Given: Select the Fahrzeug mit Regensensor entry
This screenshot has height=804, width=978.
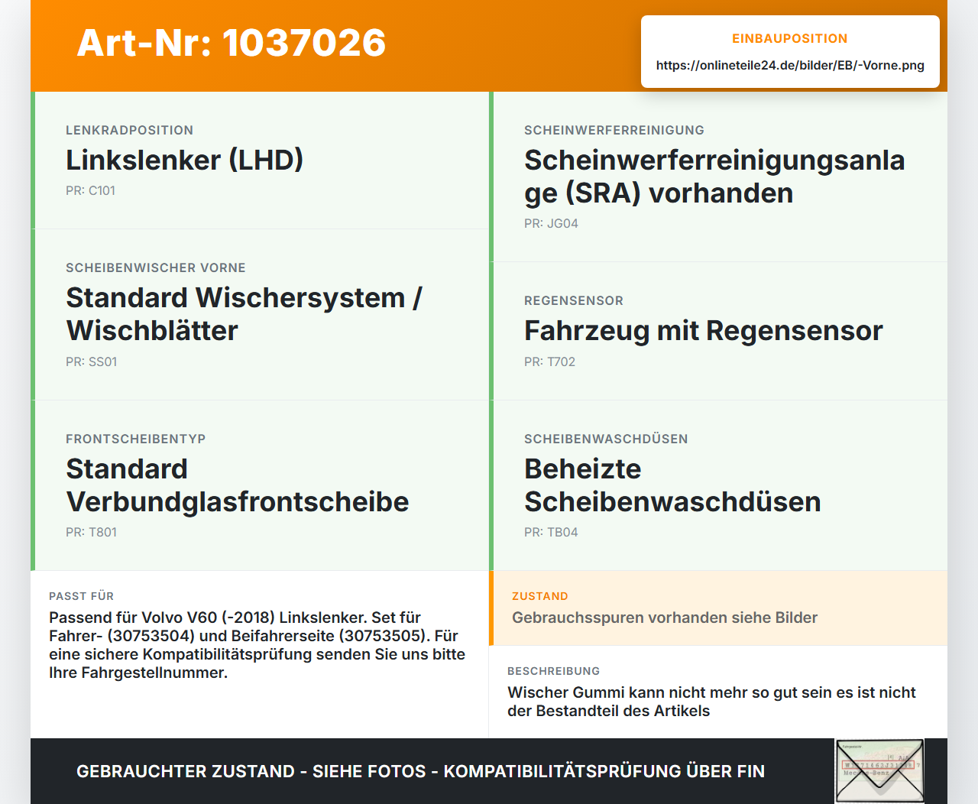Looking at the screenshot, I should pos(718,331).
